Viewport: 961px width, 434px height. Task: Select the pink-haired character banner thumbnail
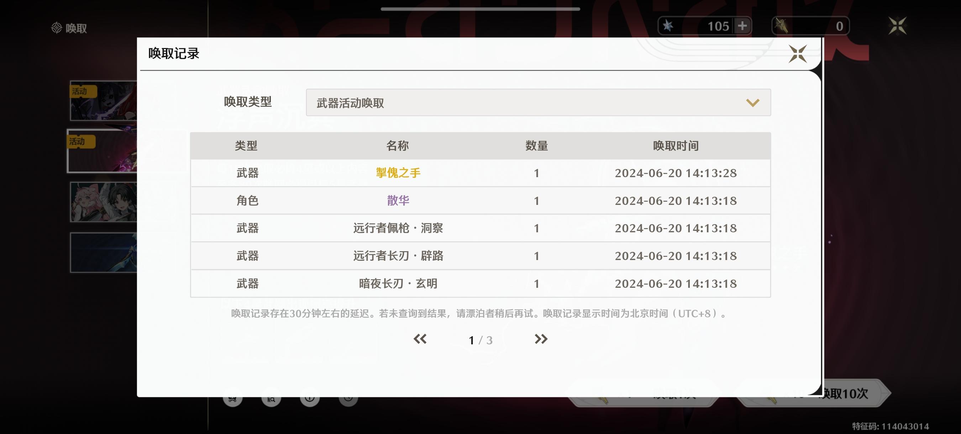[103, 202]
